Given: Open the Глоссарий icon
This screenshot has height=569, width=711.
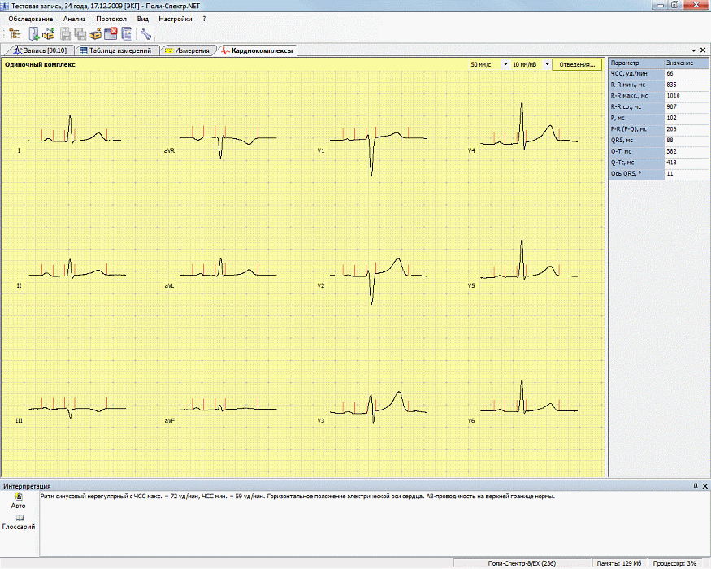Looking at the screenshot, I should pos(19,519).
